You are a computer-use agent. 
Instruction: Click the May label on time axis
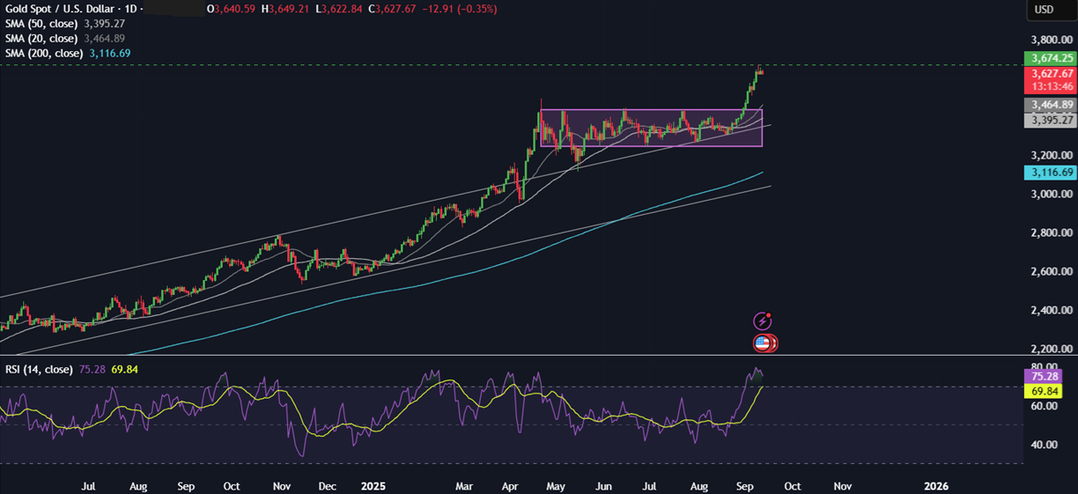click(556, 485)
